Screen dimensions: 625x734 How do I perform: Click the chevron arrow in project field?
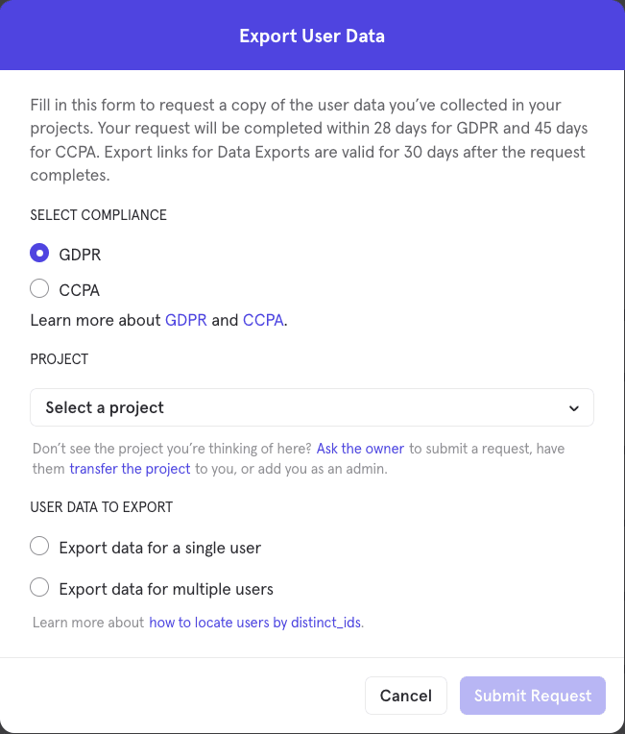tap(574, 408)
